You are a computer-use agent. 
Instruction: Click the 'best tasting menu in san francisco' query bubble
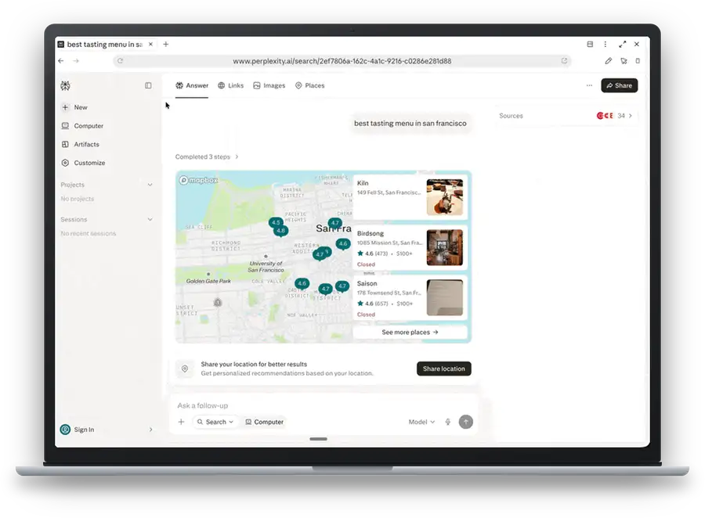coord(410,123)
